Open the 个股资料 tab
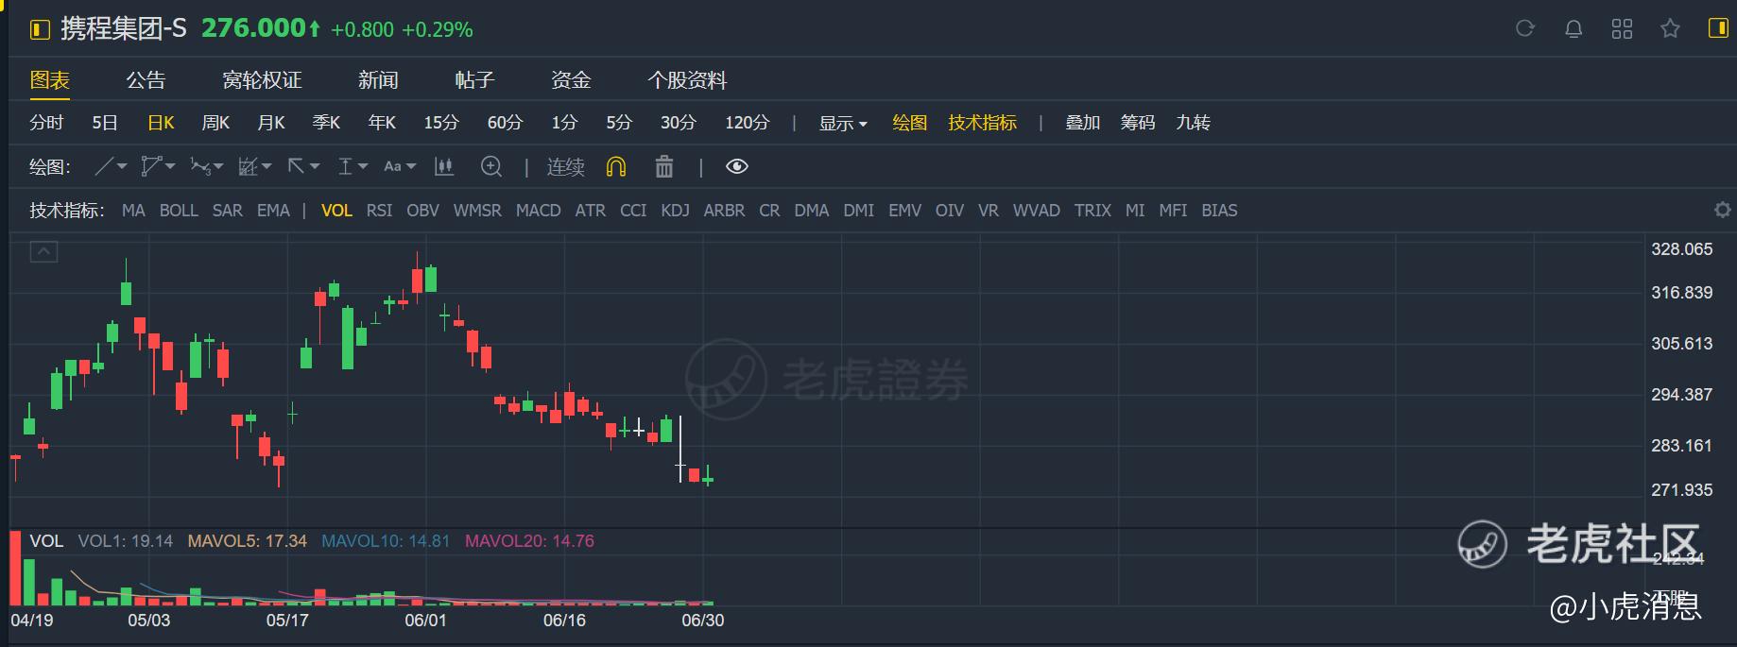Image resolution: width=1737 pixels, height=647 pixels. pos(687,80)
